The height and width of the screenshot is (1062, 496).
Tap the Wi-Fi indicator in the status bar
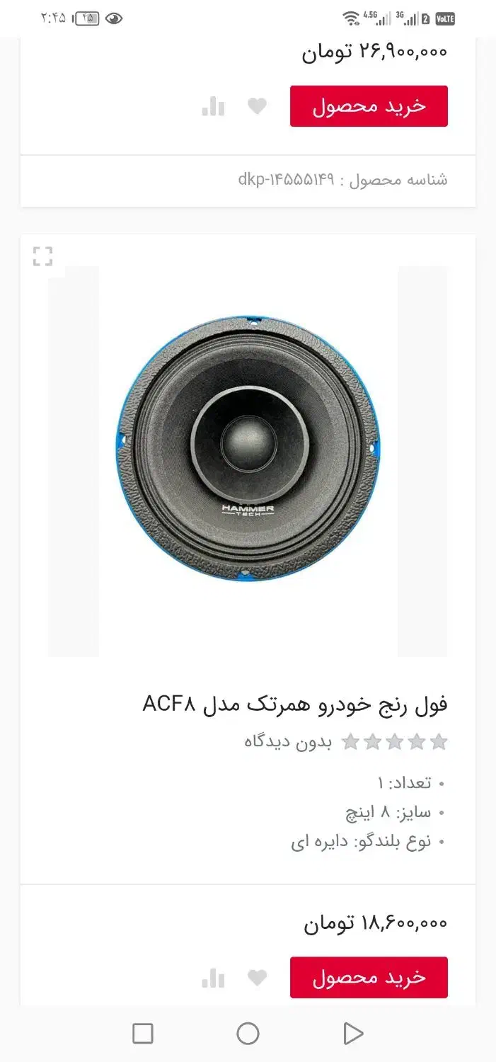(x=350, y=18)
